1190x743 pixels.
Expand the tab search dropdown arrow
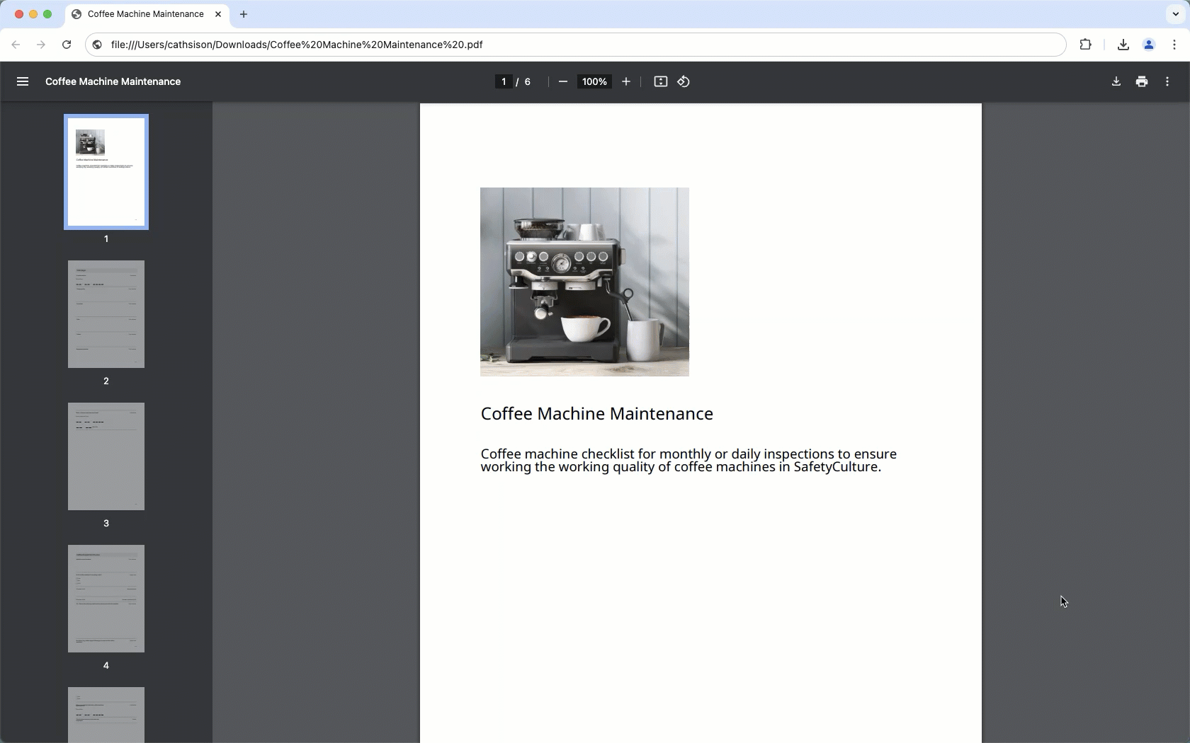(x=1176, y=14)
